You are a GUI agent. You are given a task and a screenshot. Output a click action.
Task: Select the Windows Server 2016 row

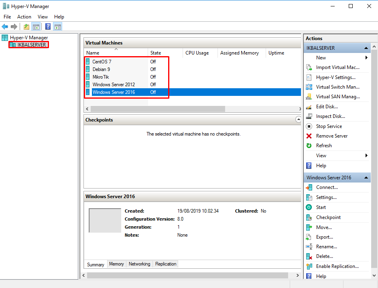point(193,92)
